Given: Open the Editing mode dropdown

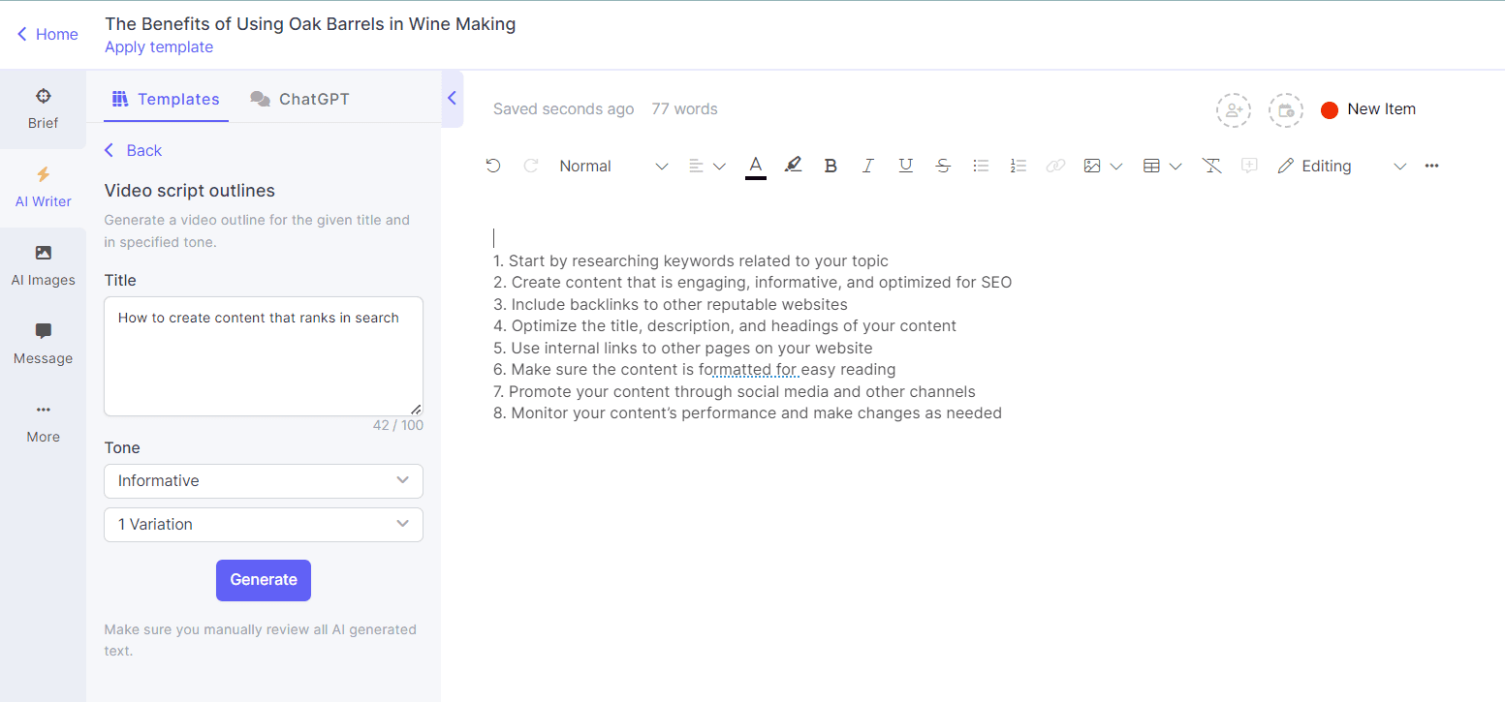Looking at the screenshot, I should [x=1342, y=166].
